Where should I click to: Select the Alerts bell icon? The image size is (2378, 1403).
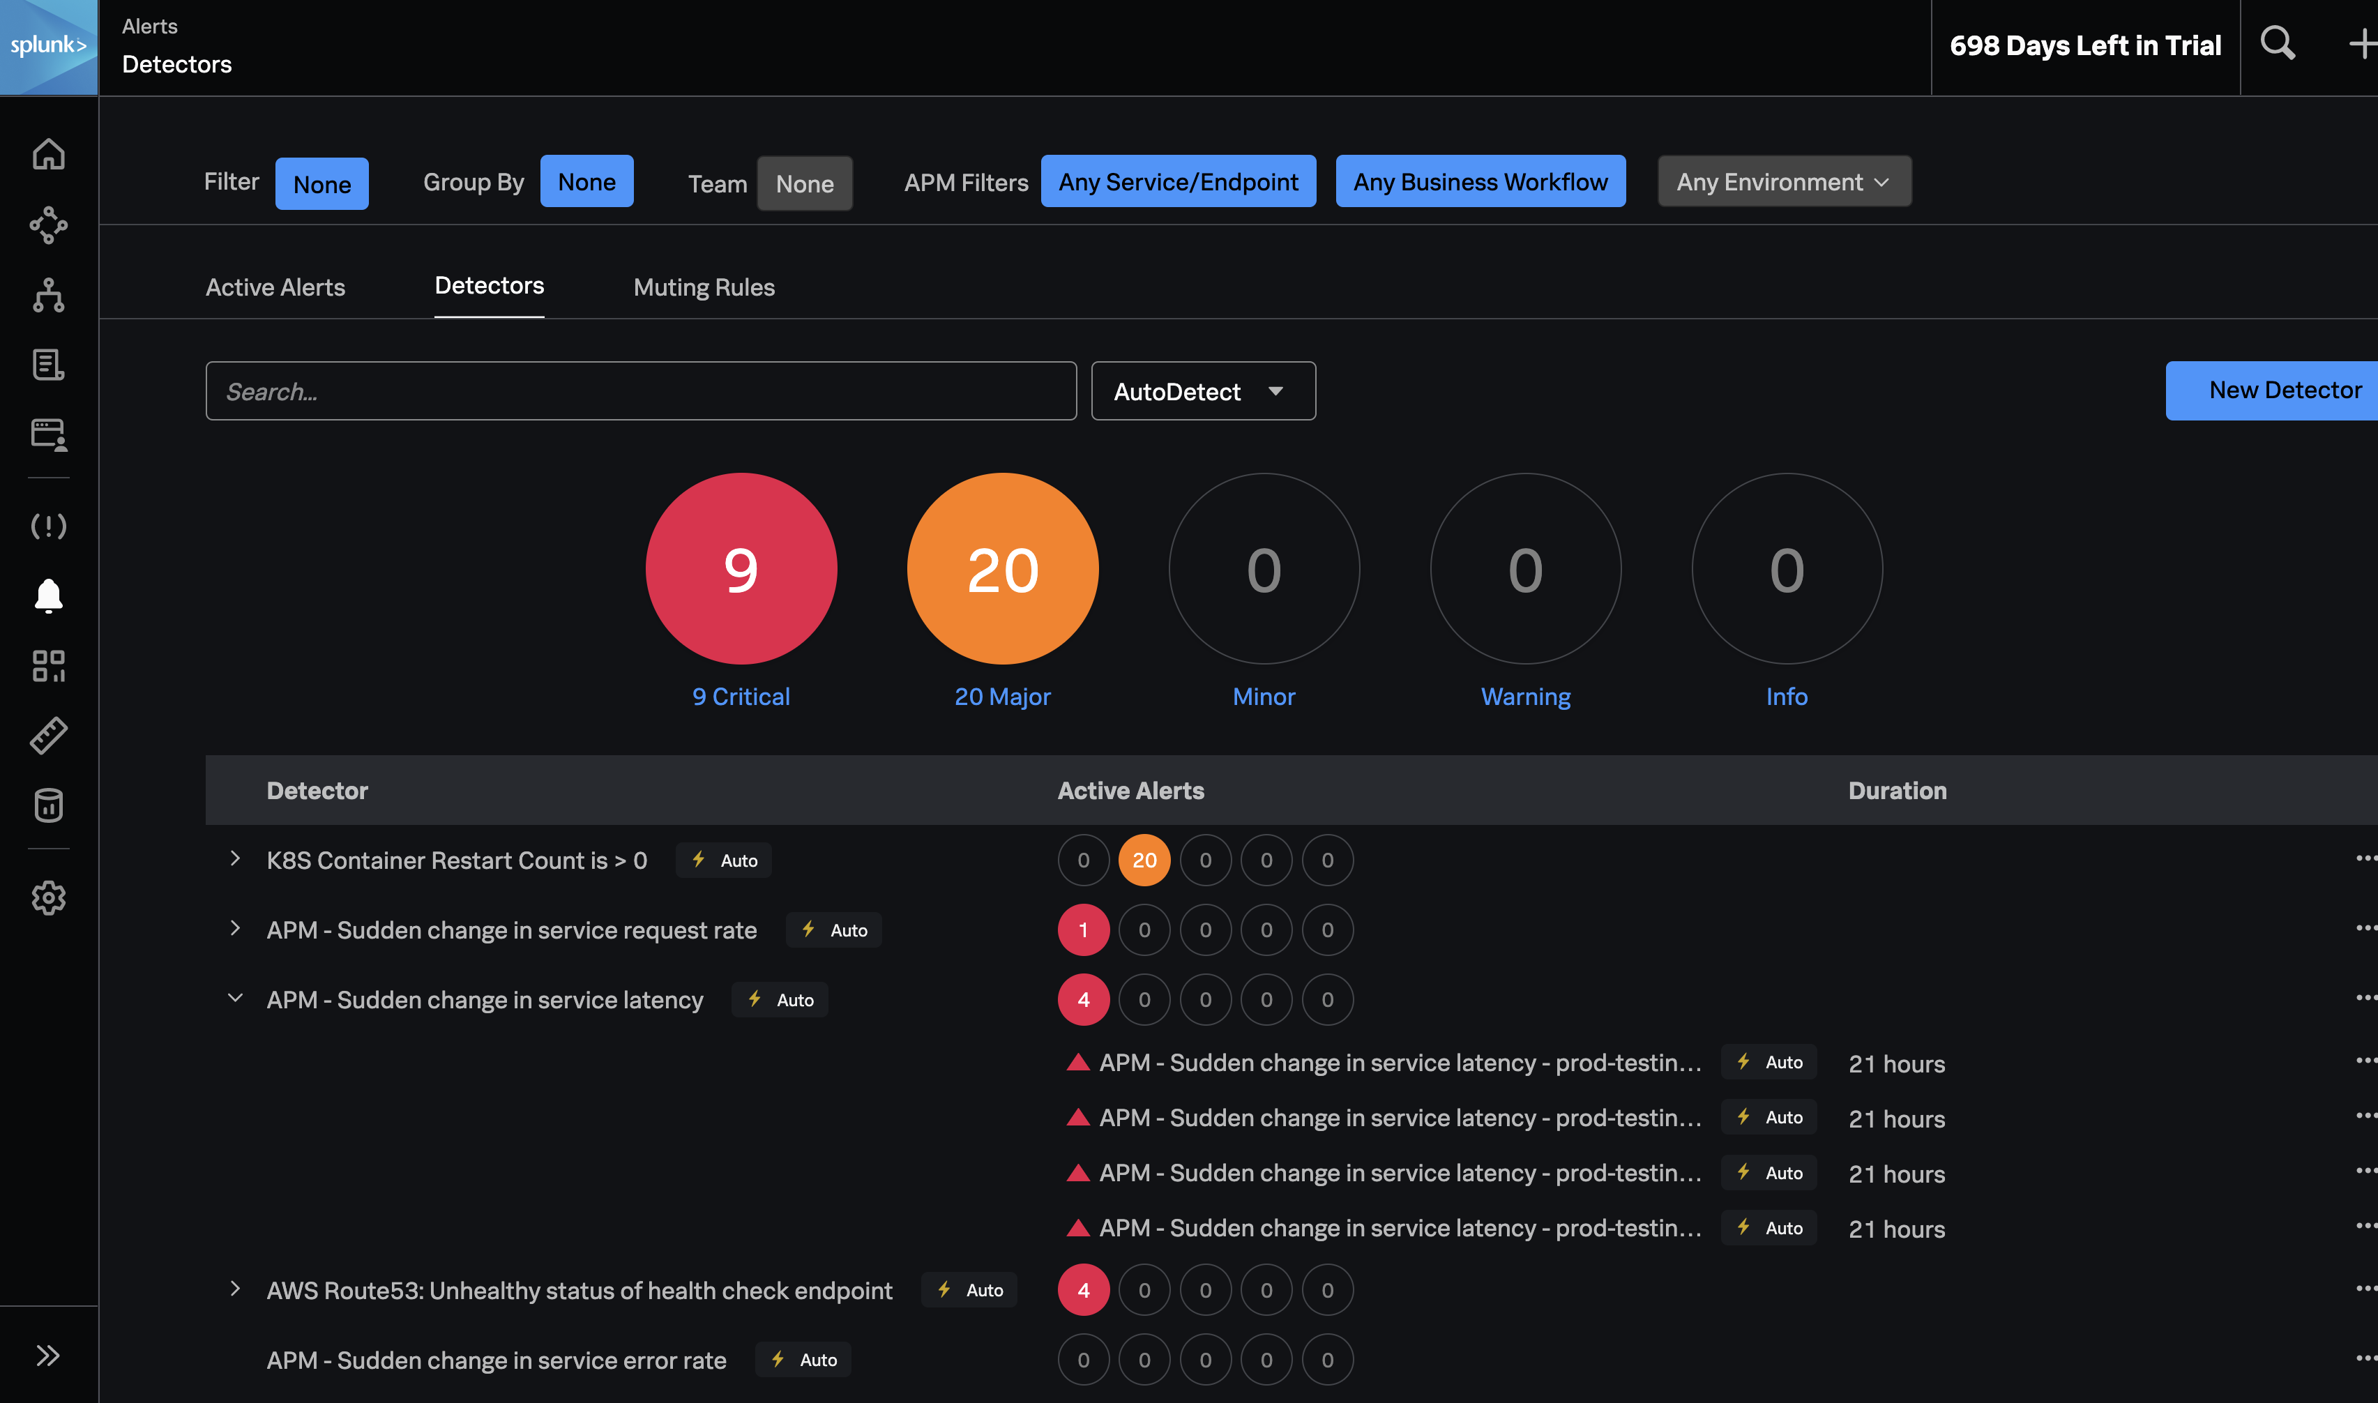click(48, 596)
